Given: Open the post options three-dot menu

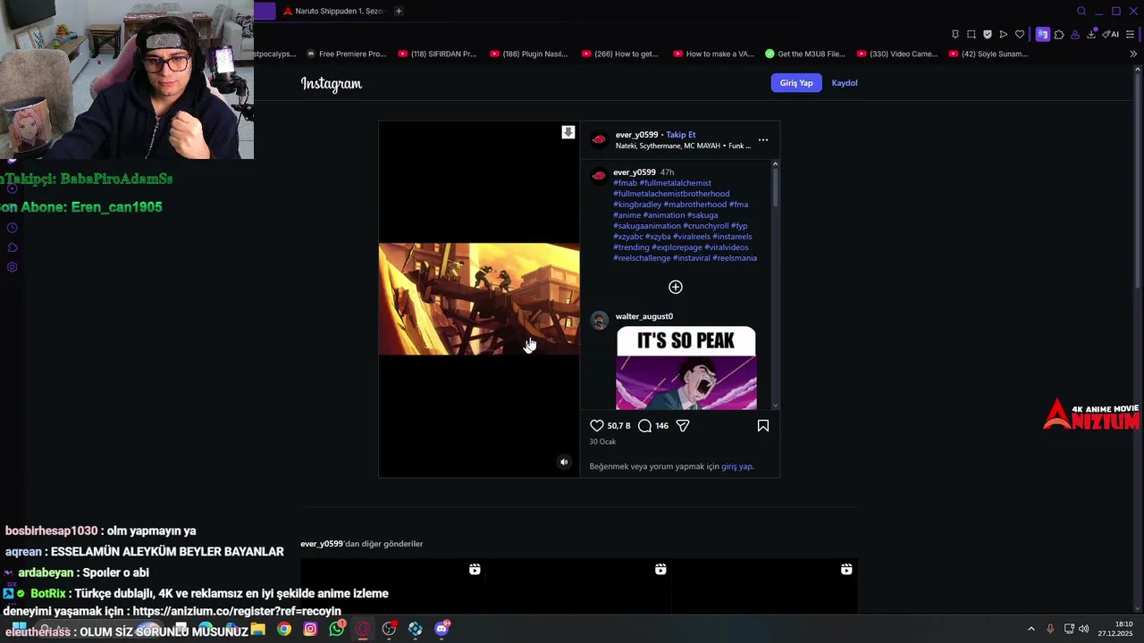Looking at the screenshot, I should point(762,140).
